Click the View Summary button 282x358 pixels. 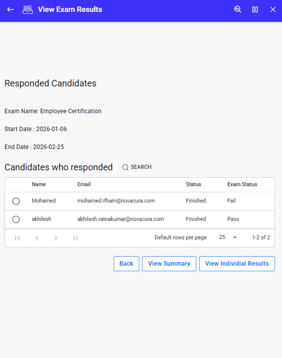pos(169,264)
